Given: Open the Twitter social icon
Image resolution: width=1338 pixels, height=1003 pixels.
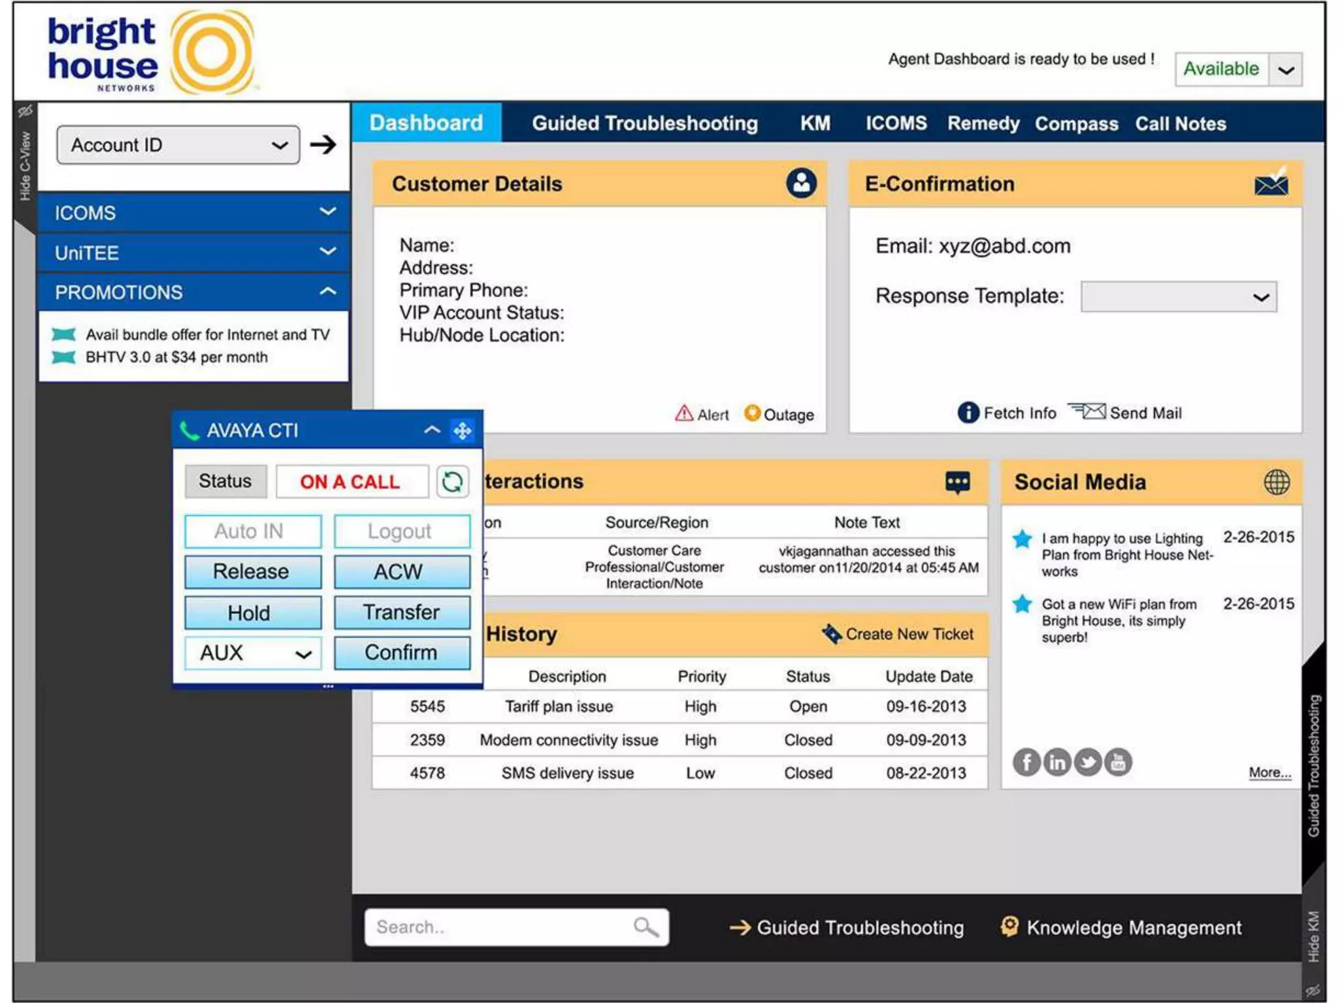Looking at the screenshot, I should coord(1088,762).
